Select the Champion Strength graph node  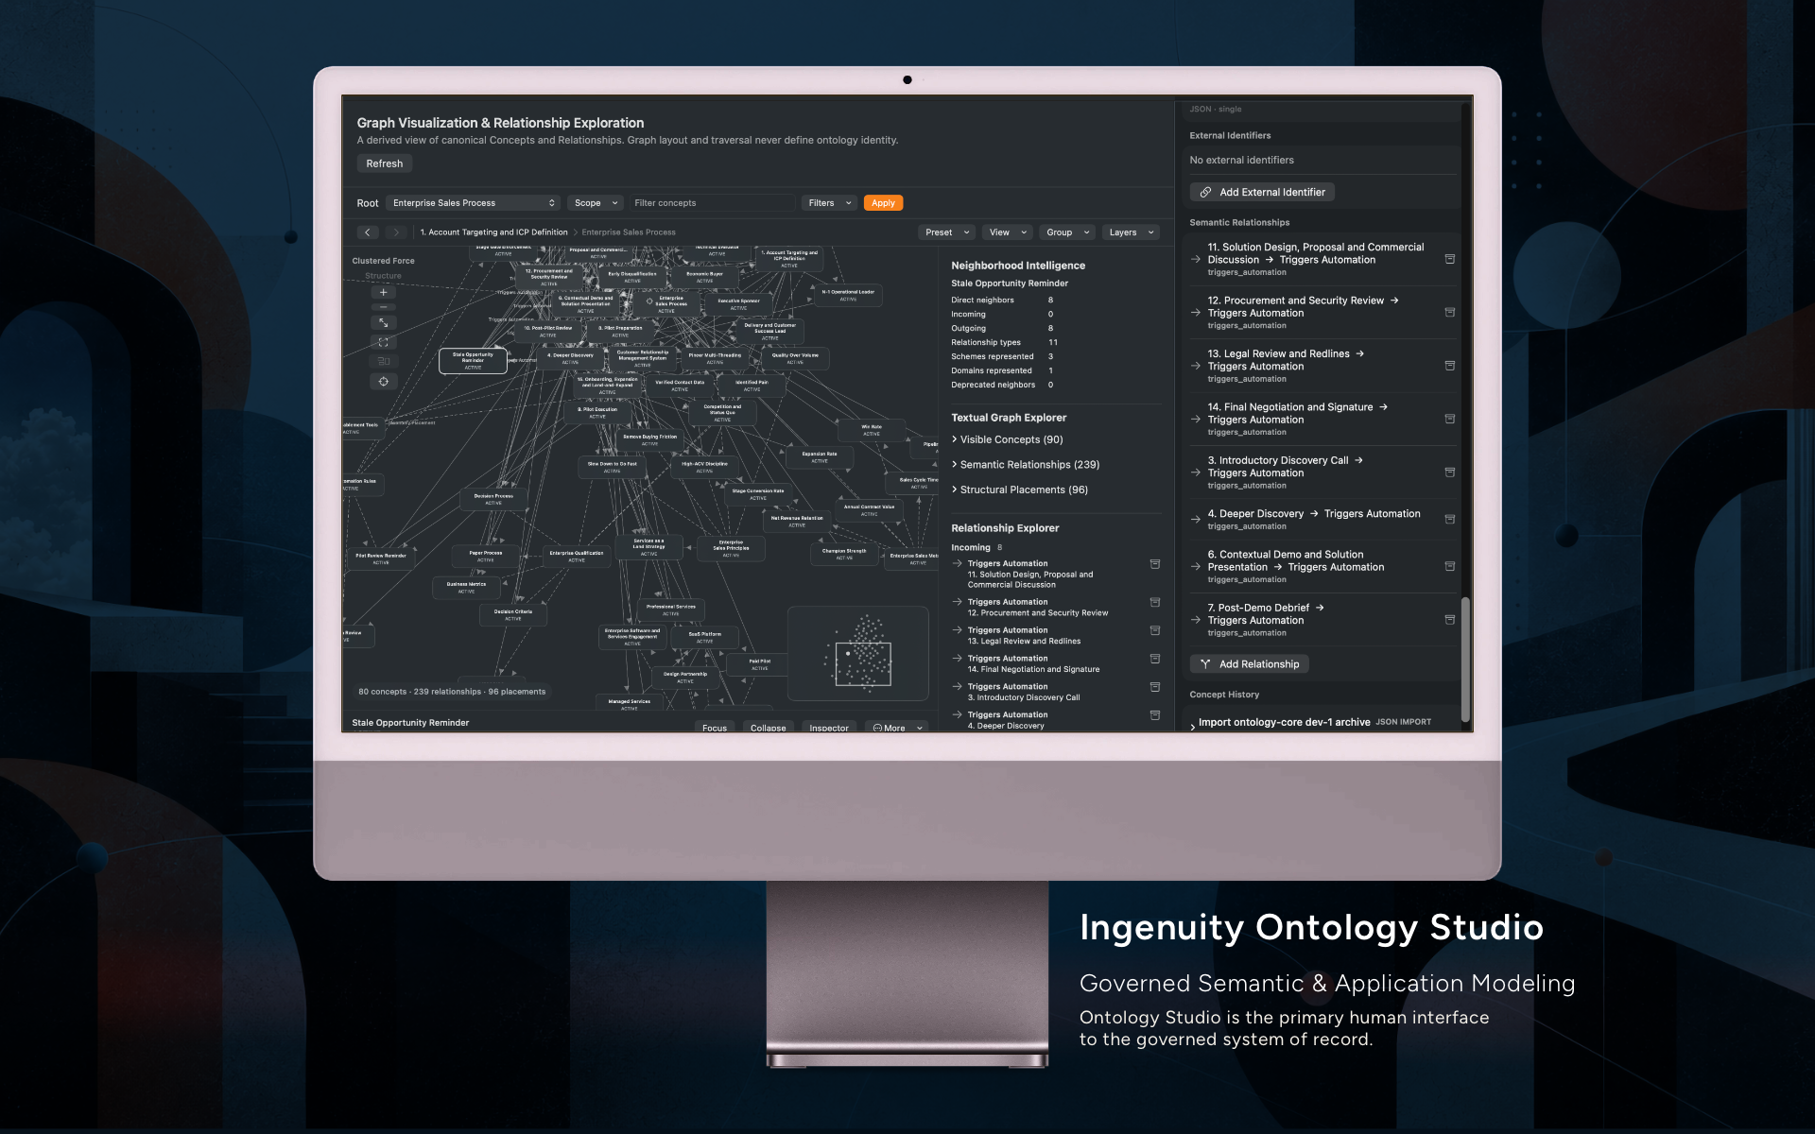click(844, 554)
